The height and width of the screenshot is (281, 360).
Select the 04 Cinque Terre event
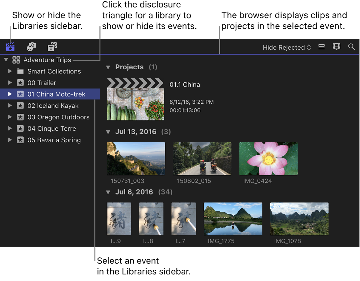pyautogui.click(x=52, y=128)
